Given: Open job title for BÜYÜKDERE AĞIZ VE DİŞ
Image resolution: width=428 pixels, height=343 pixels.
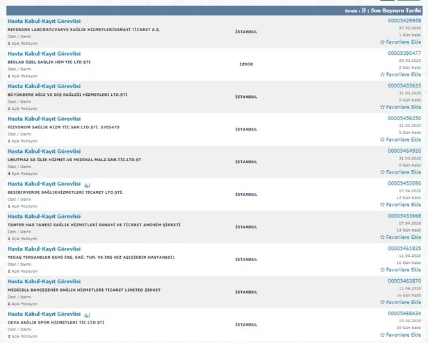Looking at the screenshot, I should (44, 86).
